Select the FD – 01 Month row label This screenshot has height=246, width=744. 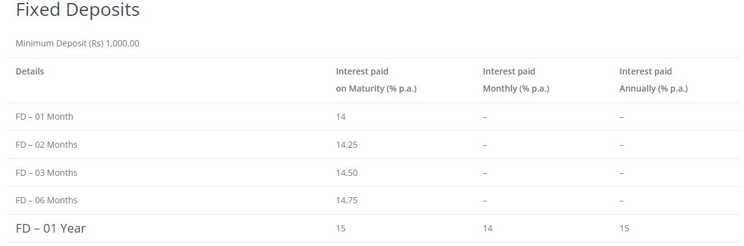click(x=45, y=117)
